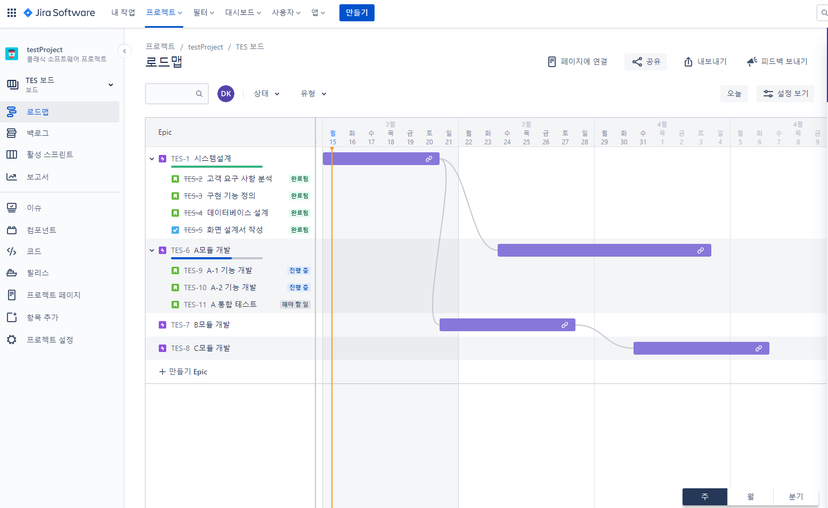The height and width of the screenshot is (508, 828).
Task: Jump to today with 오늘 button
Action: coord(734,94)
